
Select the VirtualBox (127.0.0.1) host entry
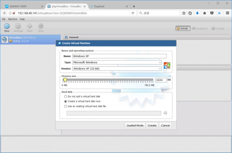point(31,39)
